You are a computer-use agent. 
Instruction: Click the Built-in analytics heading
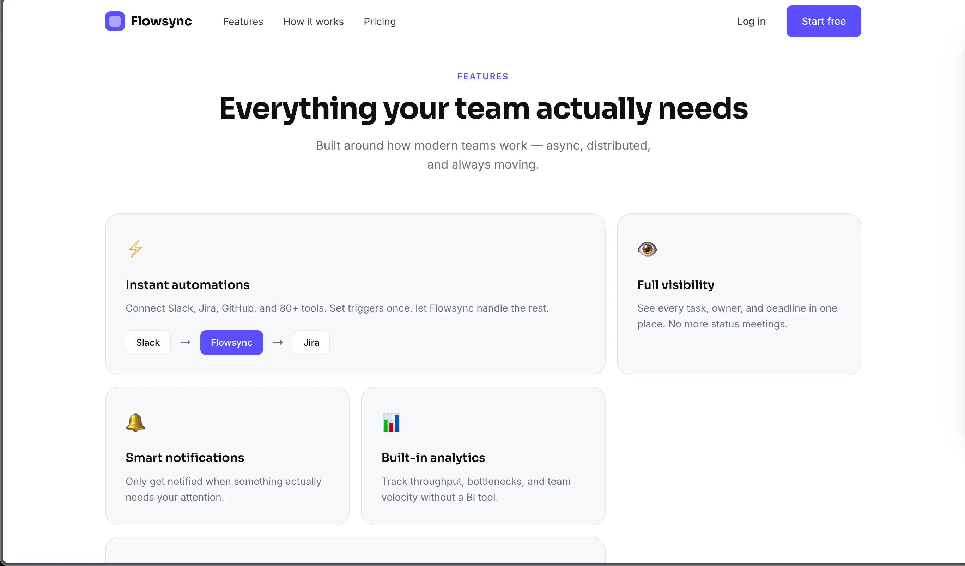click(x=433, y=458)
